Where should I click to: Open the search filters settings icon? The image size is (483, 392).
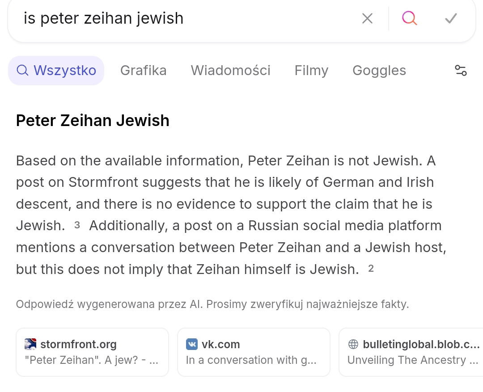tap(461, 71)
